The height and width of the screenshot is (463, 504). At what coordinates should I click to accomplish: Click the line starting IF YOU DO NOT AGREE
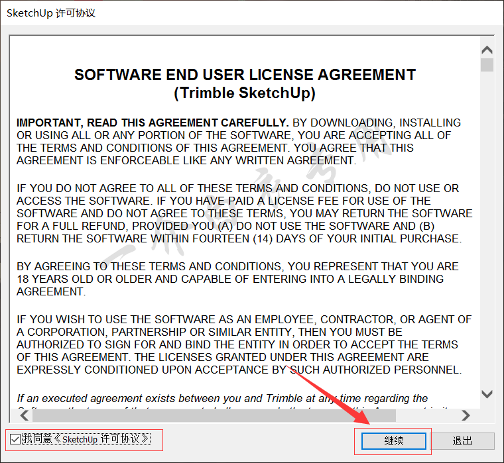click(238, 188)
